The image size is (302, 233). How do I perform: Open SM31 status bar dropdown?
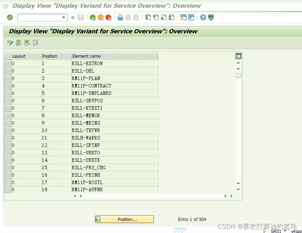click(x=285, y=231)
